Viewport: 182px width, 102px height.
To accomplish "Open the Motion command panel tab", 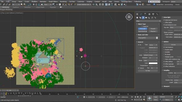I will click(149, 14).
